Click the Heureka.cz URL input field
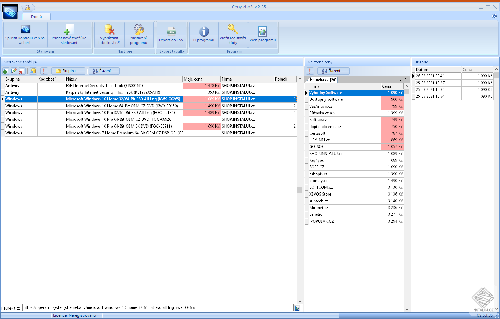Screen dimensions: 500x319 [x=158, y=308]
